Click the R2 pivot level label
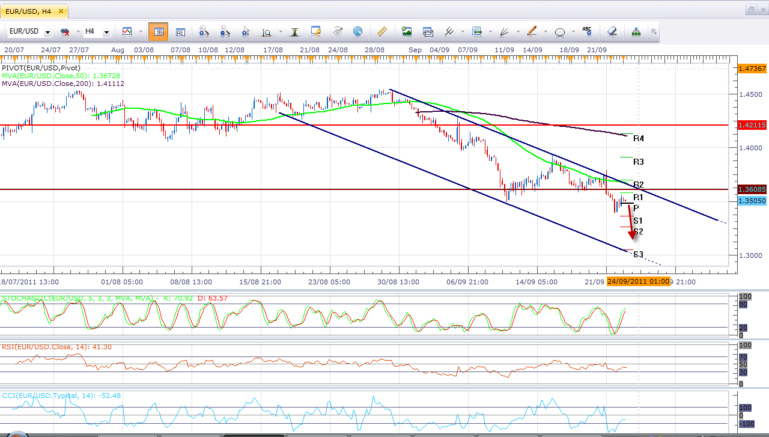Image resolution: width=769 pixels, height=437 pixels. pyautogui.click(x=639, y=185)
